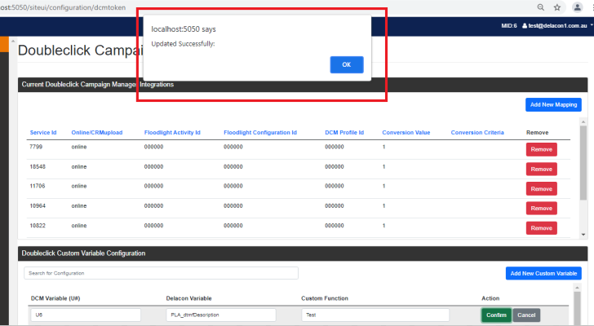
Task: Click Add New Custom Variable button
Action: click(x=543, y=273)
